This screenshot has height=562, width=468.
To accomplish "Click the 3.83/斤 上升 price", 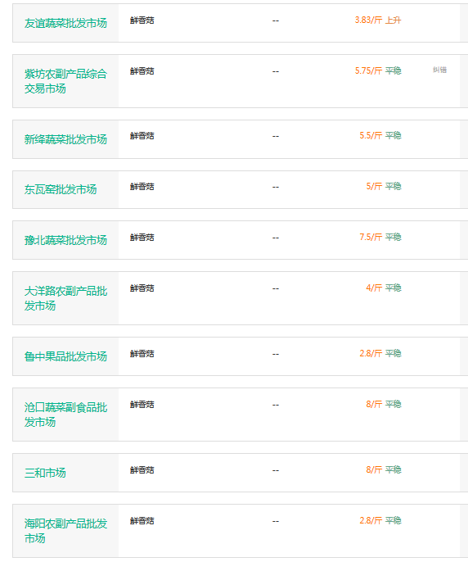I will 378,20.
